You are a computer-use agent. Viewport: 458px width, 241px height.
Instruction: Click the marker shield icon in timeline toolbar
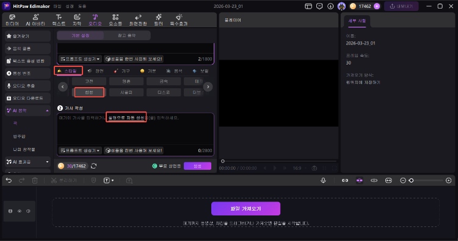tap(93, 181)
